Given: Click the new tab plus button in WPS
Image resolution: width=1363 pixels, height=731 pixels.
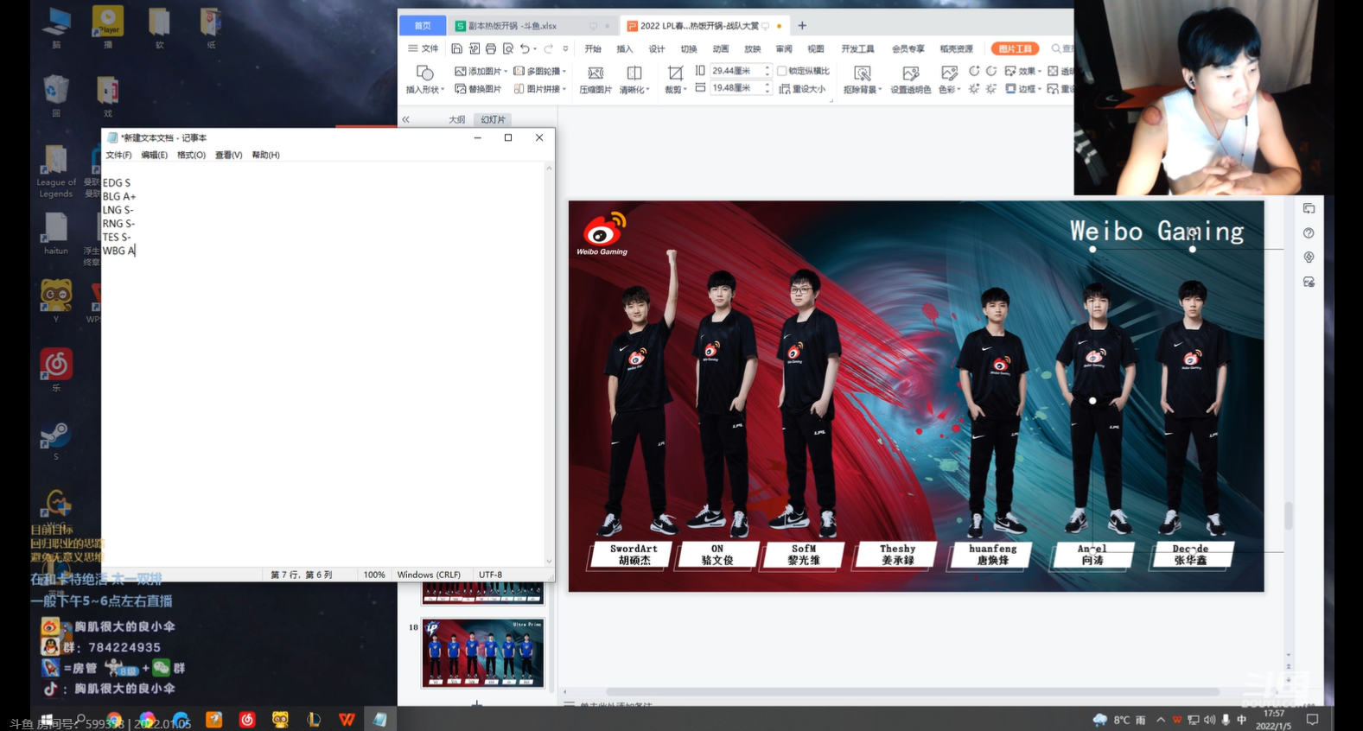Looking at the screenshot, I should pyautogui.click(x=802, y=26).
